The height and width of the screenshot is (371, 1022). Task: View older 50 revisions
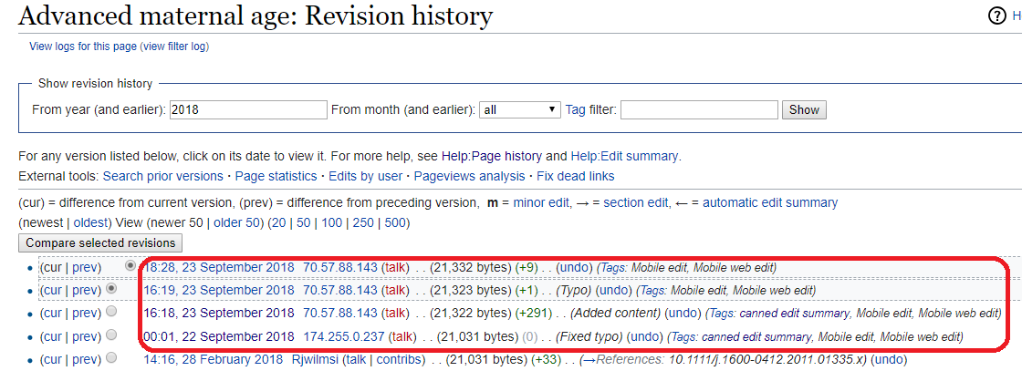pos(238,222)
